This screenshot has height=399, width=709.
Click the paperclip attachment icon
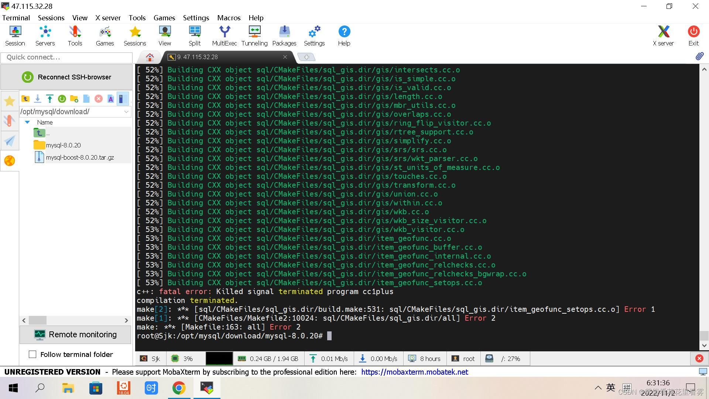coord(699,56)
